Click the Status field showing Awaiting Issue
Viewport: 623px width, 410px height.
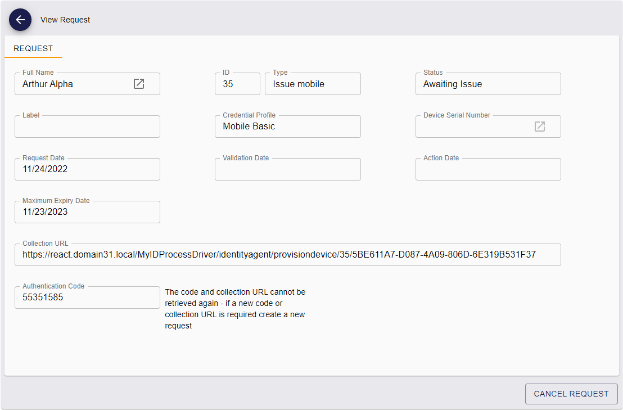tap(487, 84)
